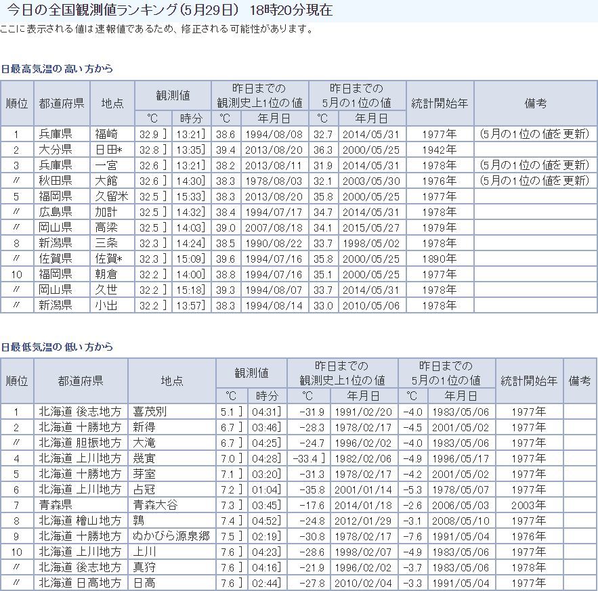Open the 日田* observation point entry
The width and height of the screenshot is (598, 591).
(x=108, y=149)
